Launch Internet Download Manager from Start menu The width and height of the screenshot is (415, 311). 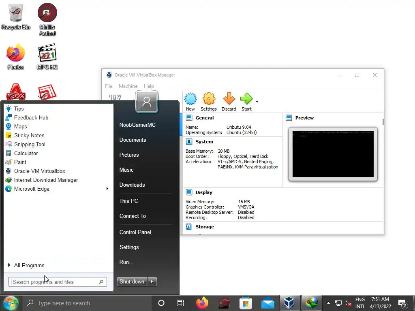[x=58, y=180]
